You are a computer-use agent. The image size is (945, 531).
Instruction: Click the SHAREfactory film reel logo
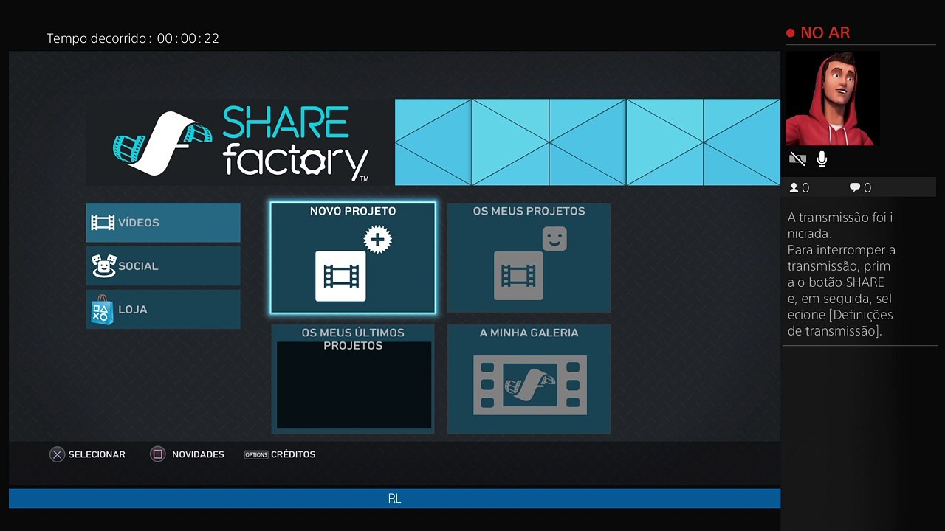164,143
